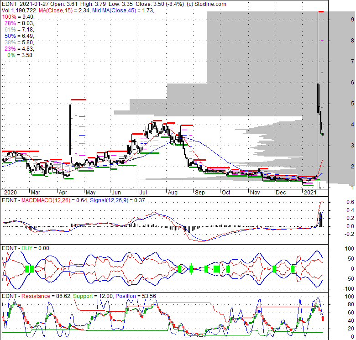Click the Position = 53.56 label
This screenshot has height=340, width=356.
click(x=136, y=296)
